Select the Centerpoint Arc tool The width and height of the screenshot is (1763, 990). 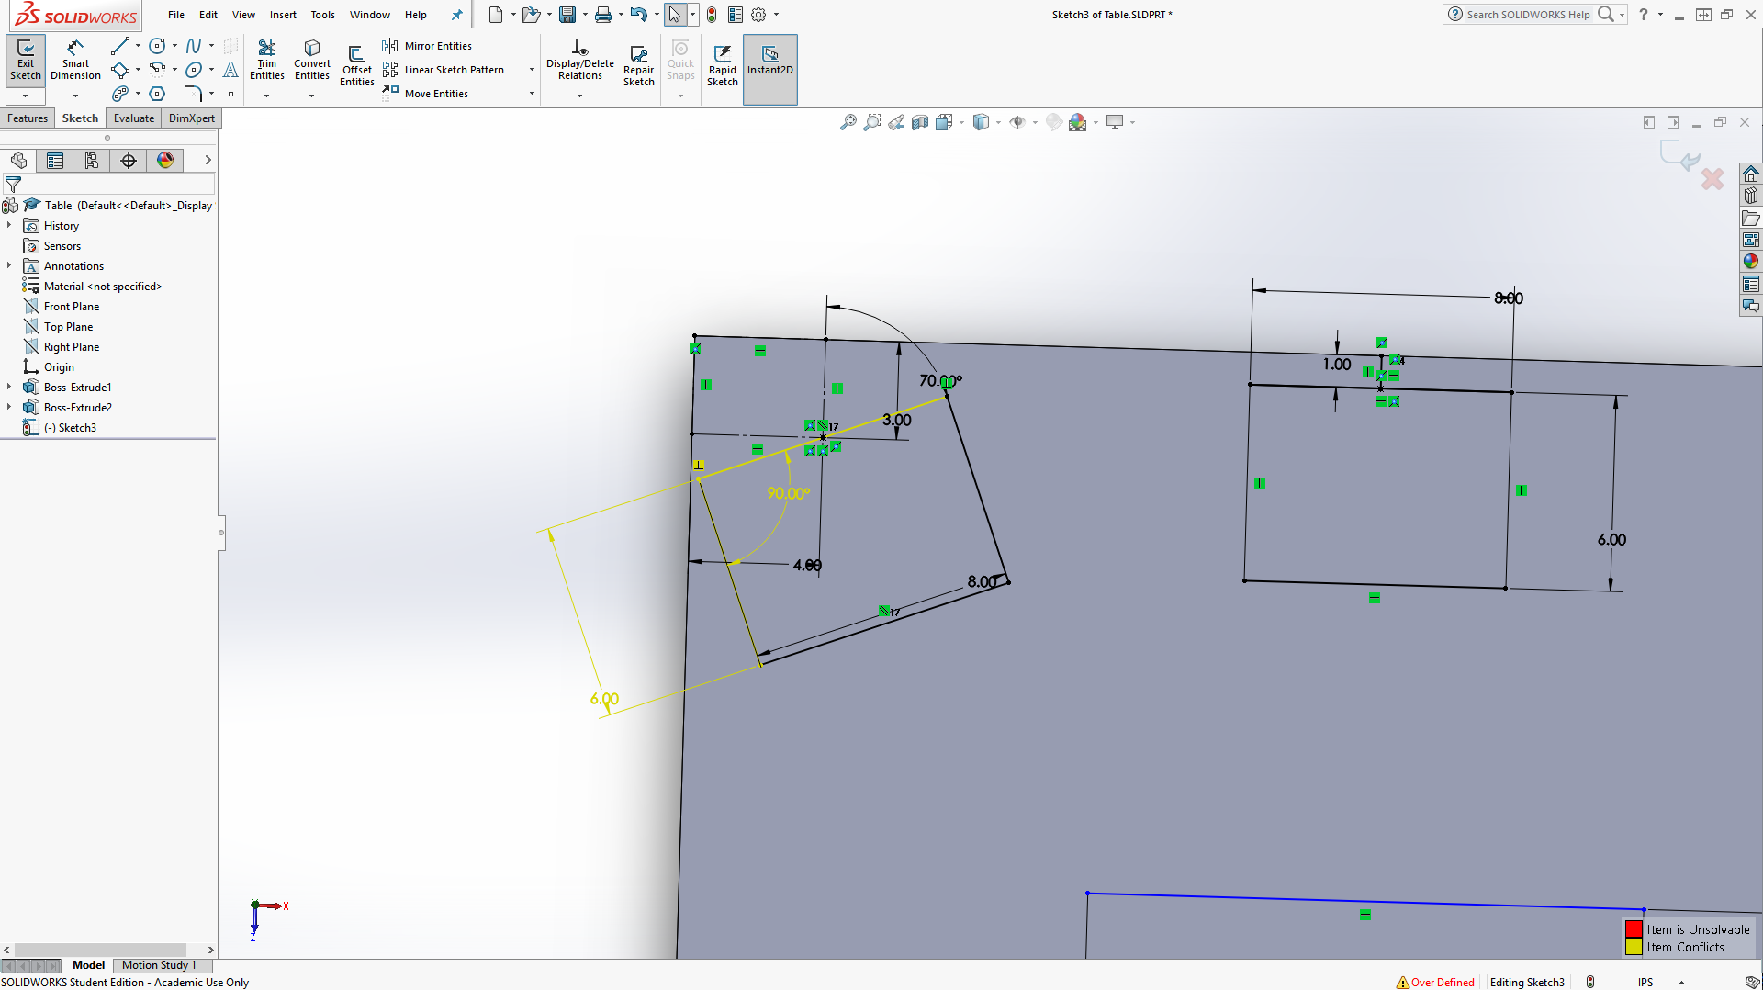[158, 70]
